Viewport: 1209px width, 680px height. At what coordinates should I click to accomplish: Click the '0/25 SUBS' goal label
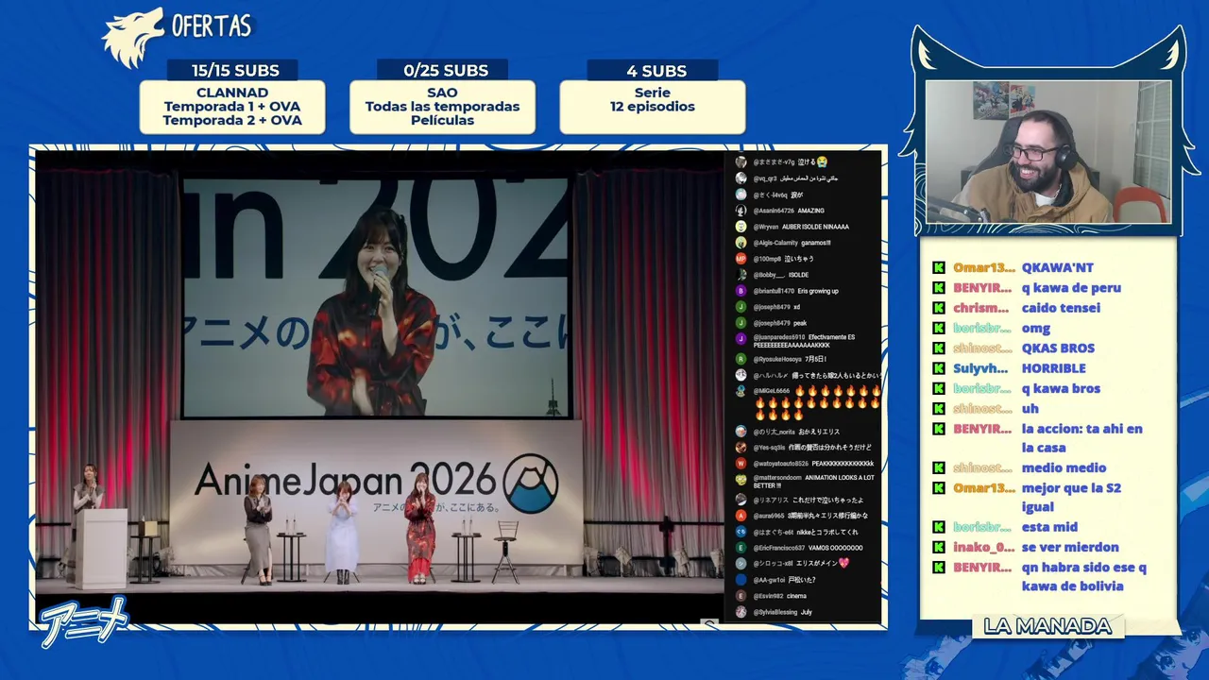click(446, 71)
